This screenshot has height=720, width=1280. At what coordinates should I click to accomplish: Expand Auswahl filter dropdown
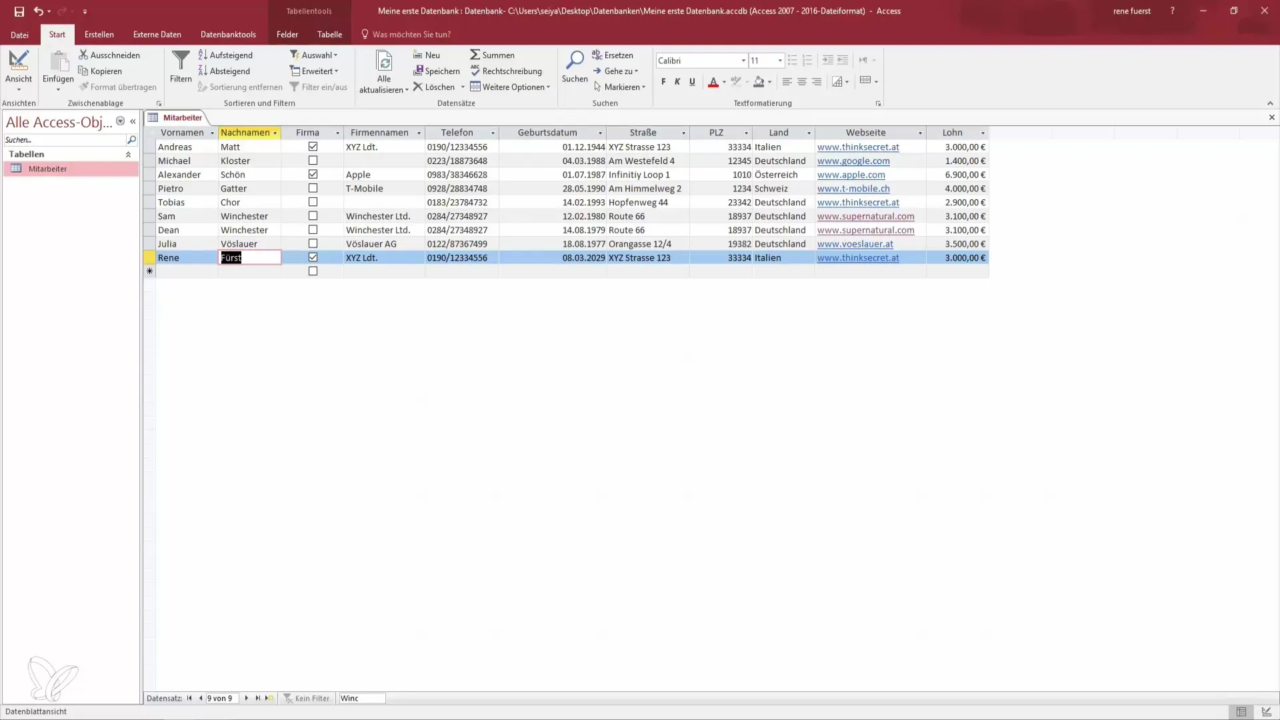coord(314,55)
